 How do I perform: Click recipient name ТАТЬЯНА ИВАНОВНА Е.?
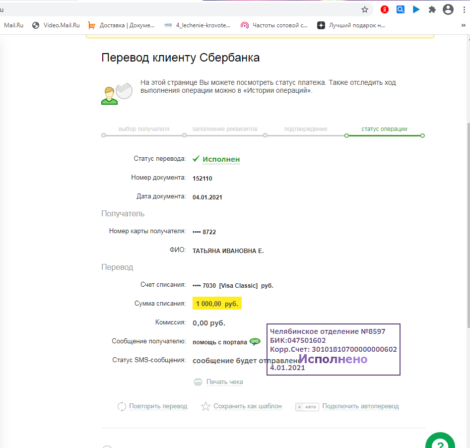(x=228, y=251)
